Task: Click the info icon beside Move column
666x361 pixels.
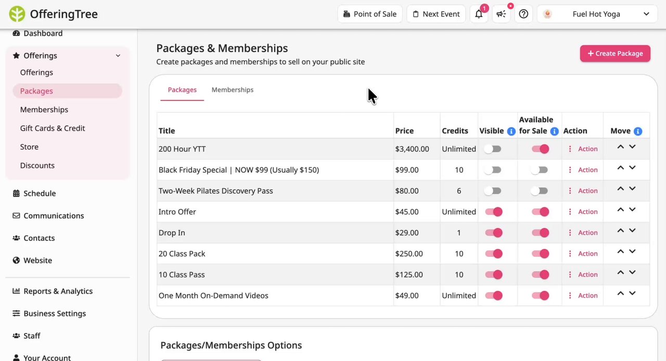Action: point(638,131)
